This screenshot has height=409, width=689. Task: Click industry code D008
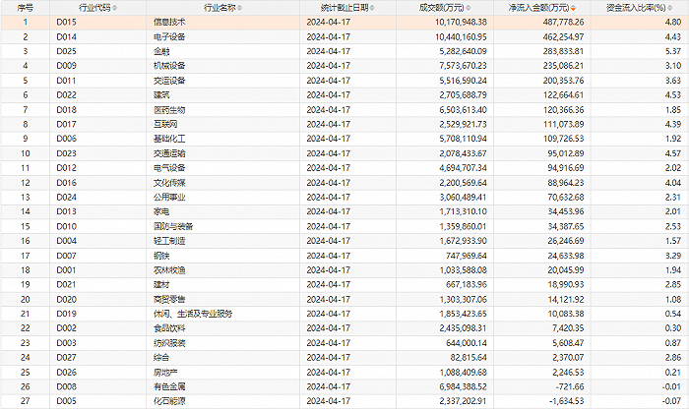66,386
